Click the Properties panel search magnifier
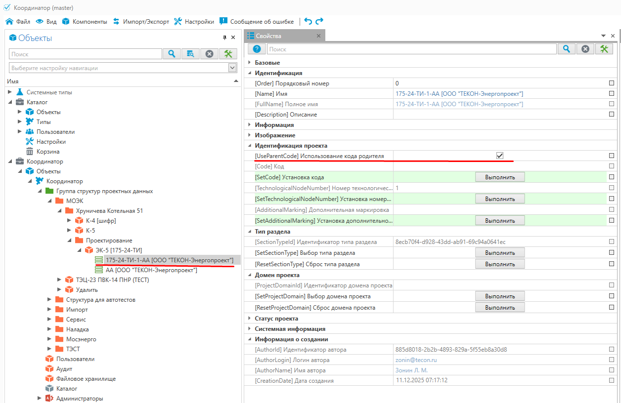This screenshot has width=621, height=403. tap(567, 49)
